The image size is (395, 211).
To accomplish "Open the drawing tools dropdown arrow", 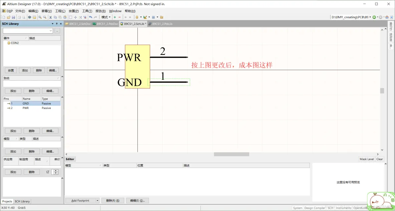I will click(149, 17).
